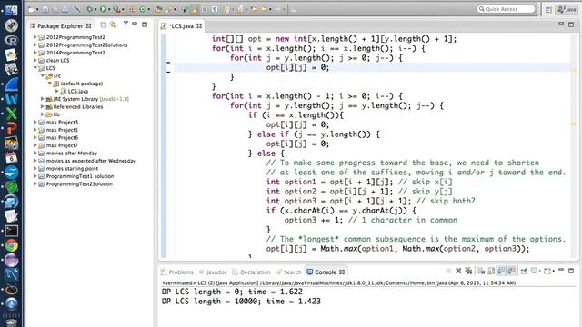The height and width of the screenshot is (327, 582).
Task: Select the *LCS.java editor tab
Action: click(181, 26)
